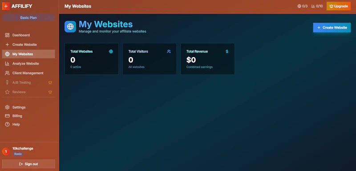Click the bar chart icon for Analyze Website
356x171 pixels.
tap(7, 64)
